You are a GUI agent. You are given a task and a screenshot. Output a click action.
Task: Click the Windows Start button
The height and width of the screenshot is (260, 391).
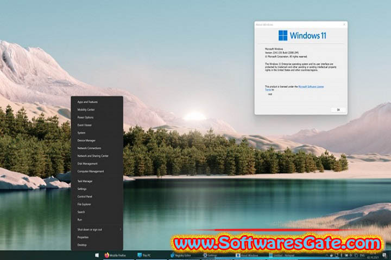tap(97, 255)
